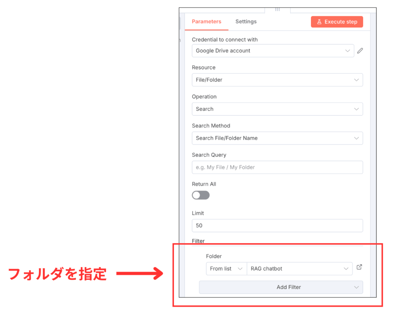Open RAG chatbot folder in new tab icon

pyautogui.click(x=359, y=267)
